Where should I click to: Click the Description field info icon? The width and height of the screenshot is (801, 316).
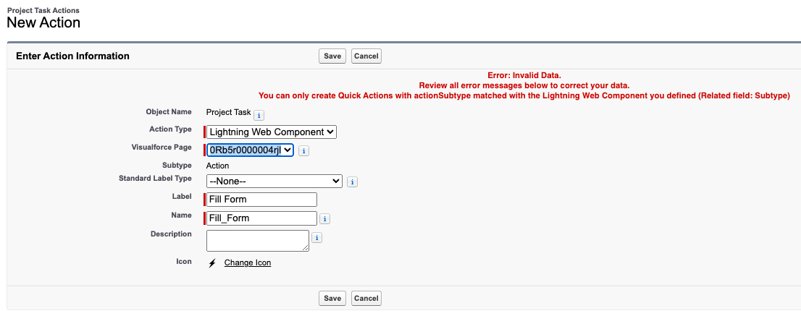tap(316, 236)
